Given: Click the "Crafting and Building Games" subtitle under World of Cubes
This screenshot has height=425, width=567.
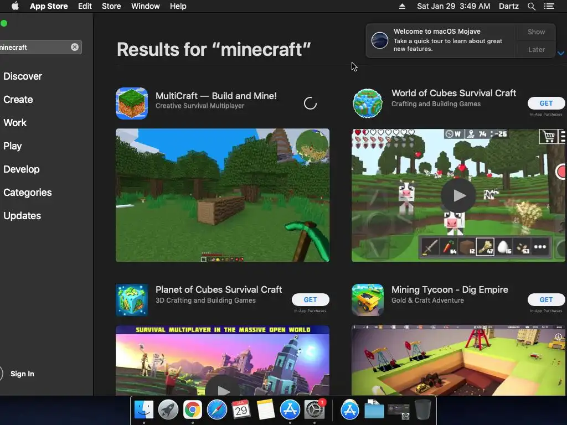Looking at the screenshot, I should pos(436,104).
